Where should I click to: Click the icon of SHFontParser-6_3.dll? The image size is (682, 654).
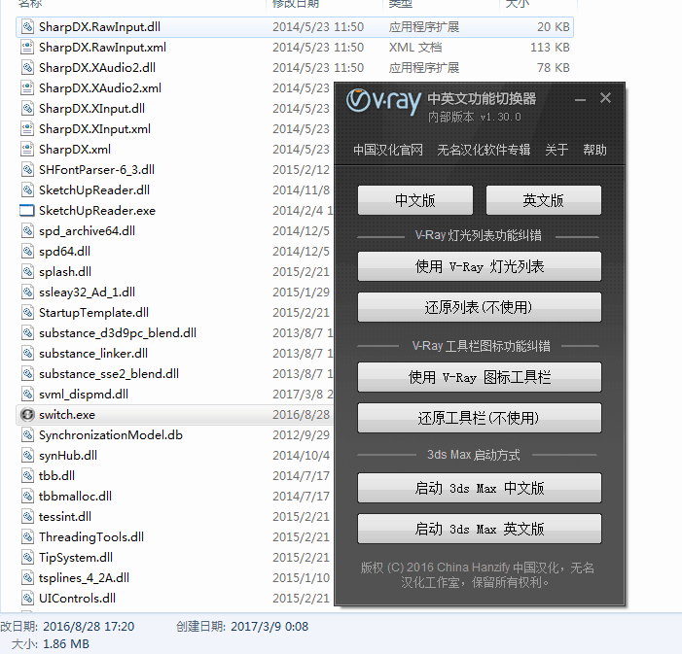click(x=27, y=170)
